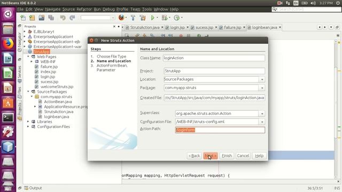Open LibreOffice Writer from the dock
This screenshot has height=192, width=342.
pyautogui.click(x=8, y=58)
